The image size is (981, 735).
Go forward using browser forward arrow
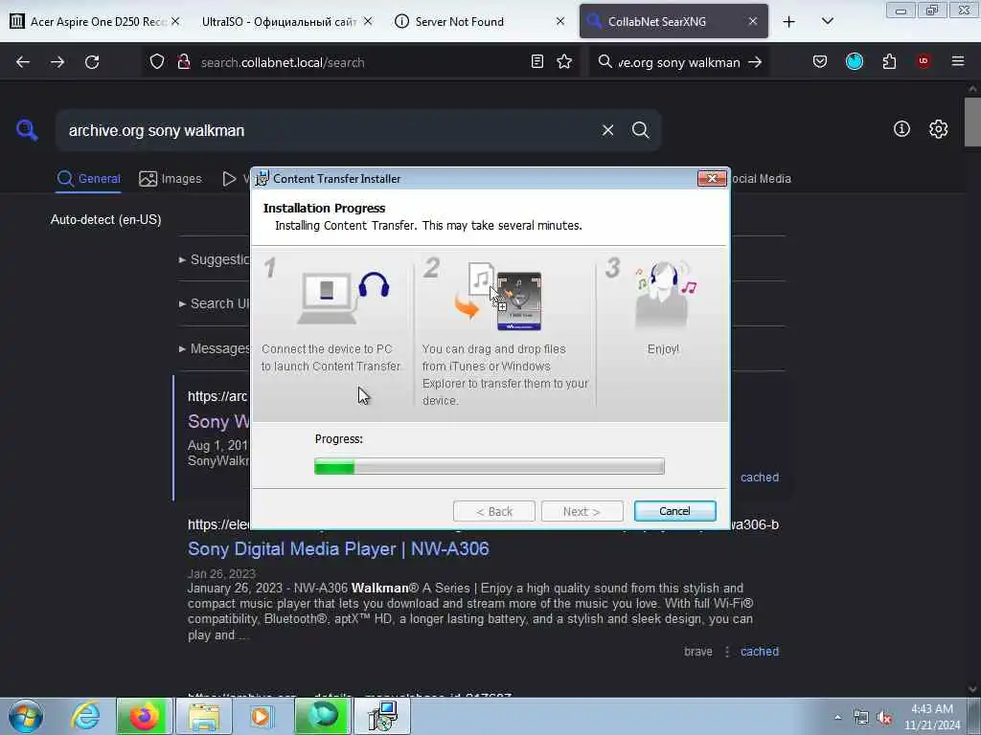coord(57,62)
